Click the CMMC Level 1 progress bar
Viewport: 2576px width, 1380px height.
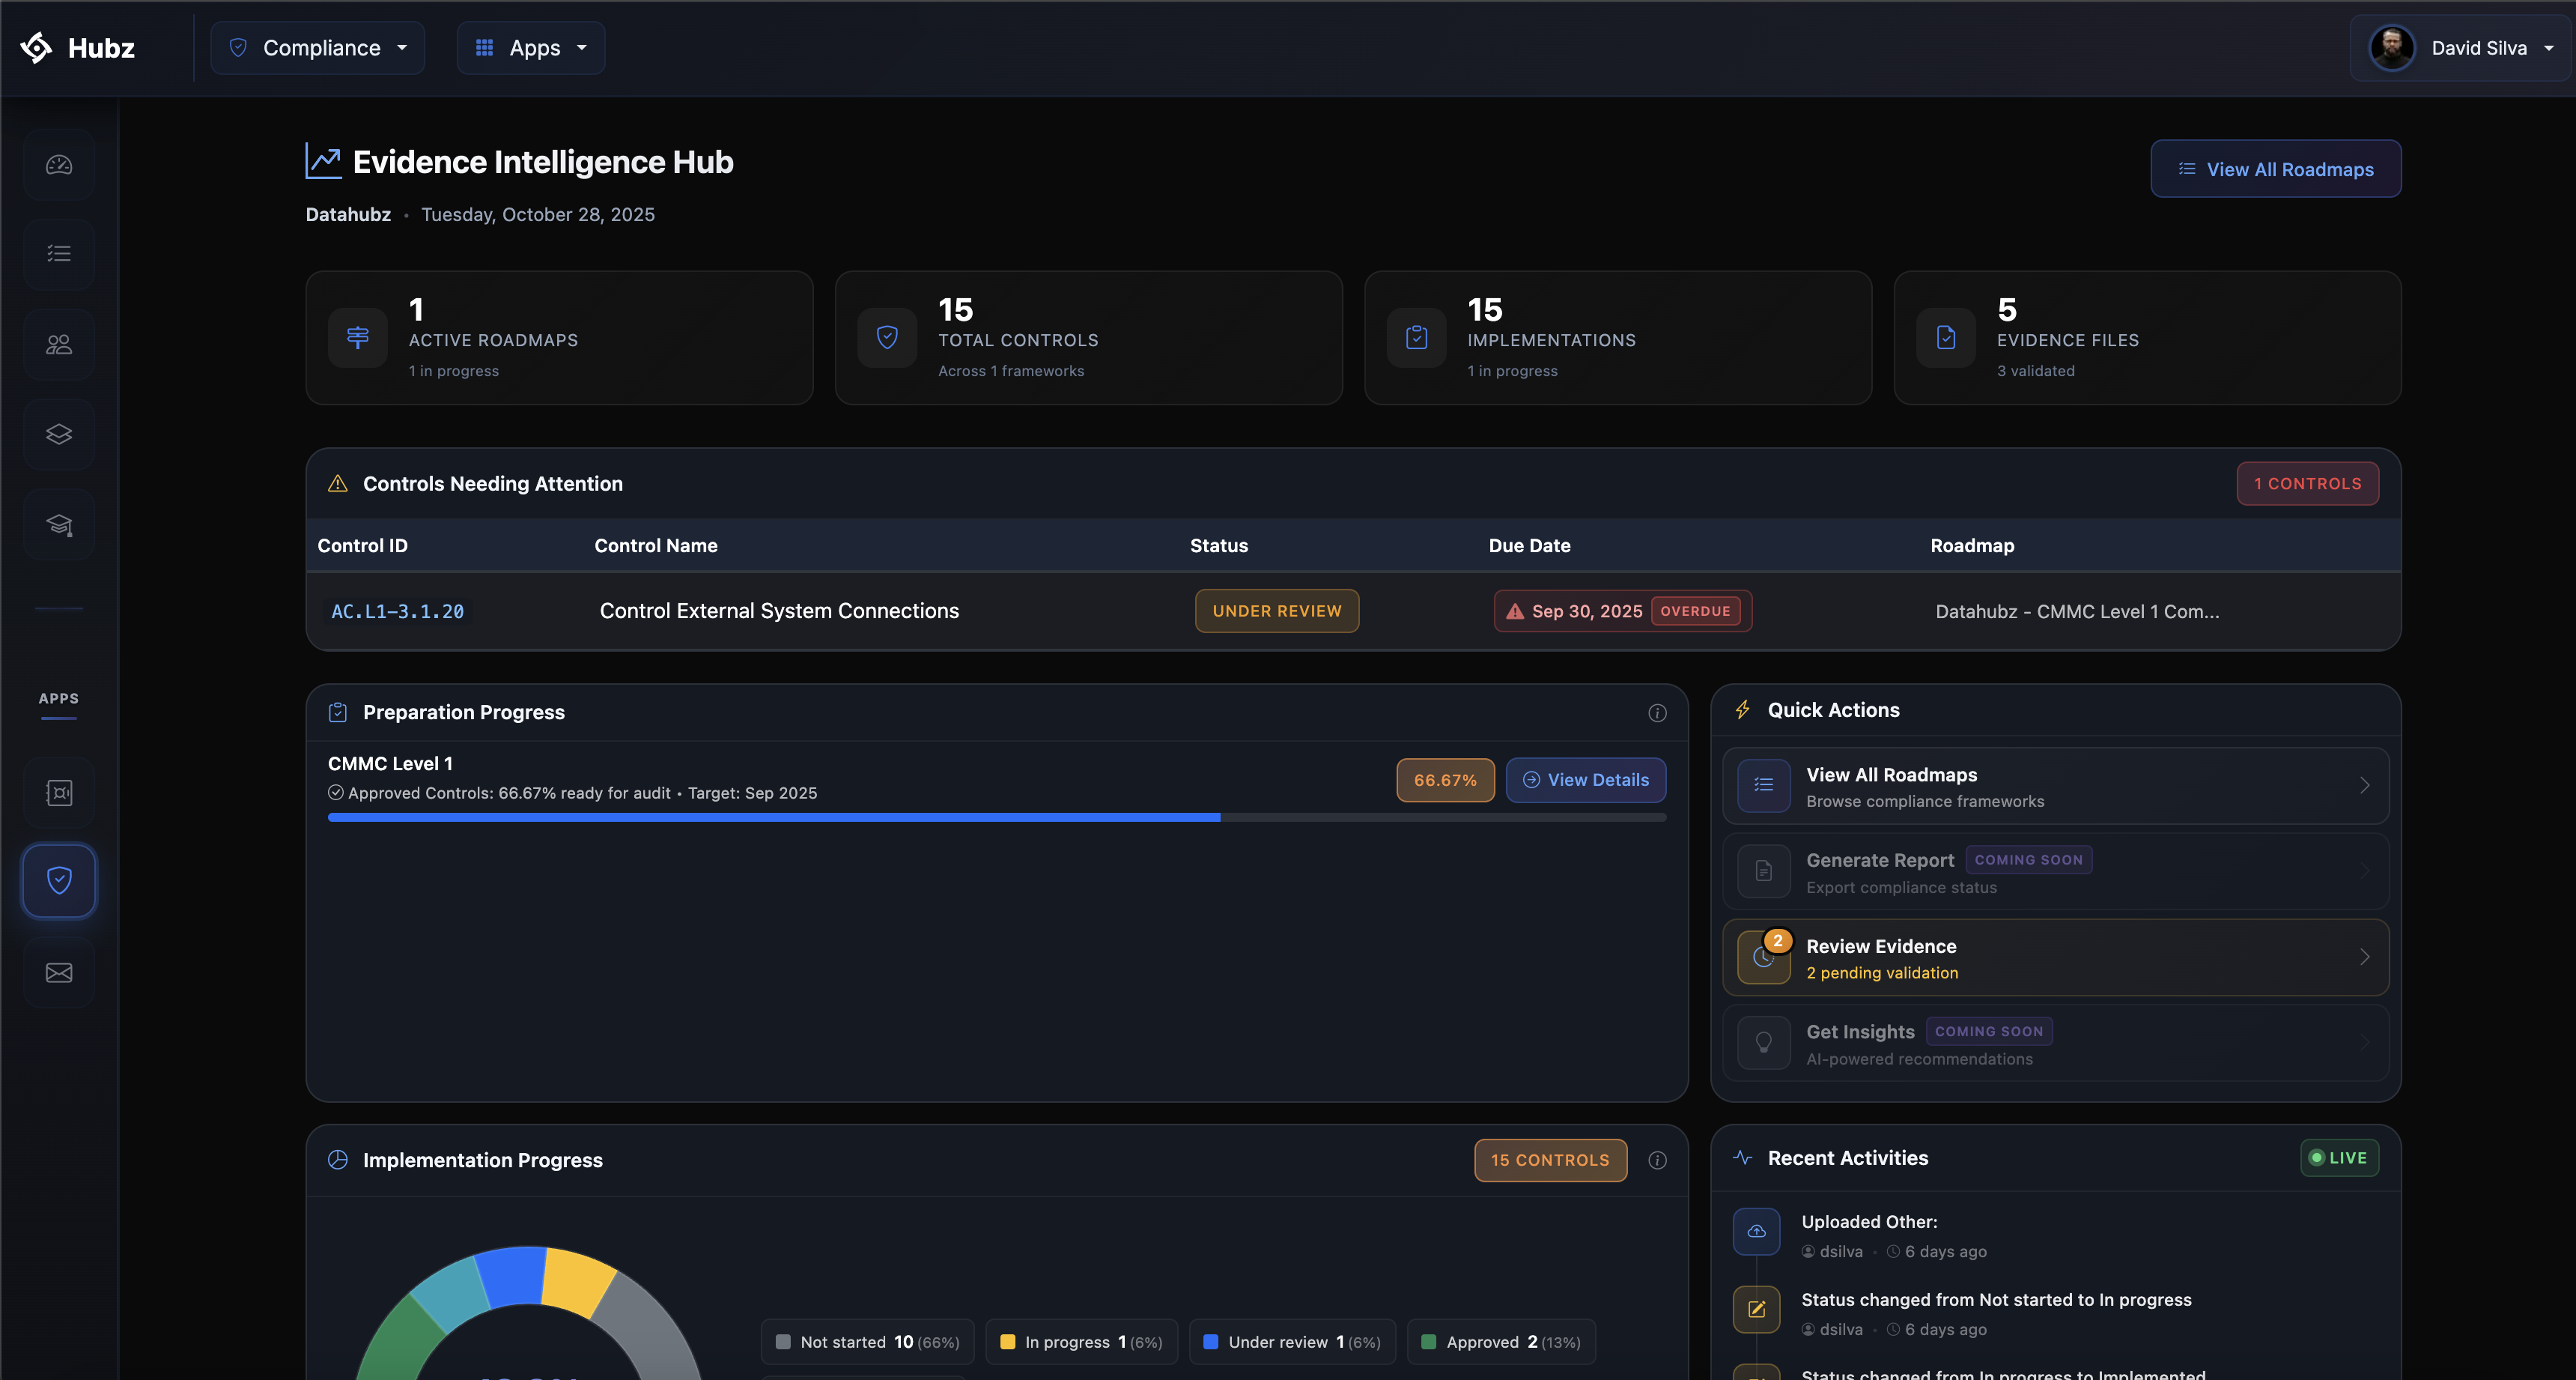point(997,817)
